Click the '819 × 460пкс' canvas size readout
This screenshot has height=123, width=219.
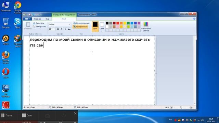(x=81, y=107)
